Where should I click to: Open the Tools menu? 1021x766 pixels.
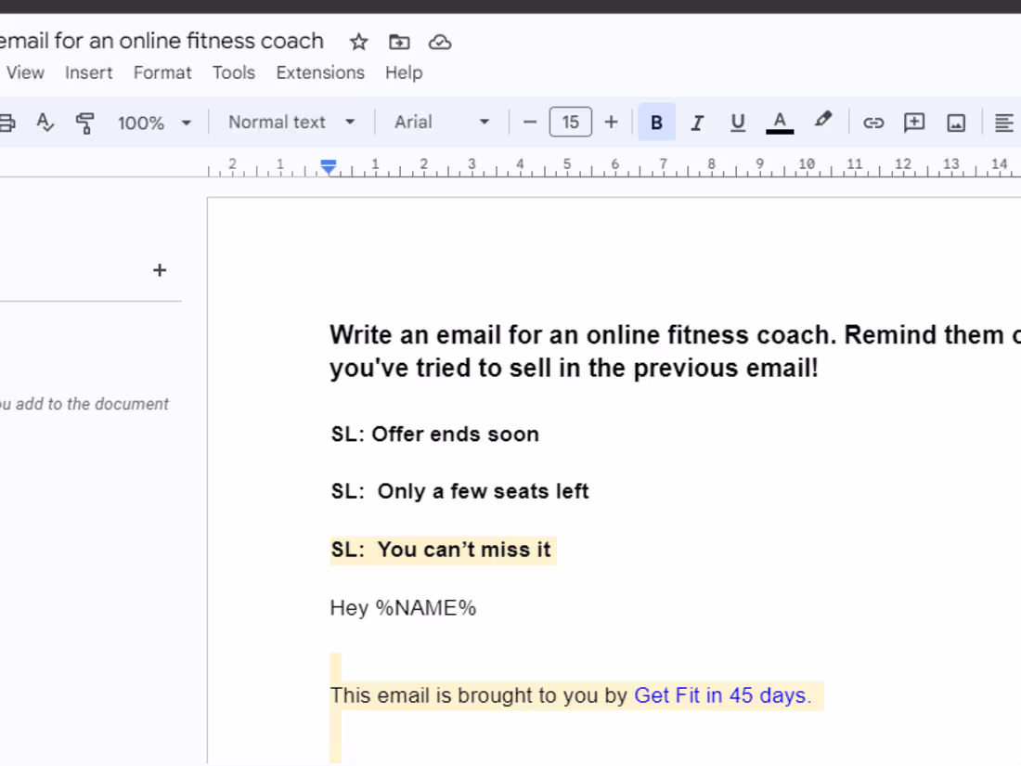coord(233,72)
